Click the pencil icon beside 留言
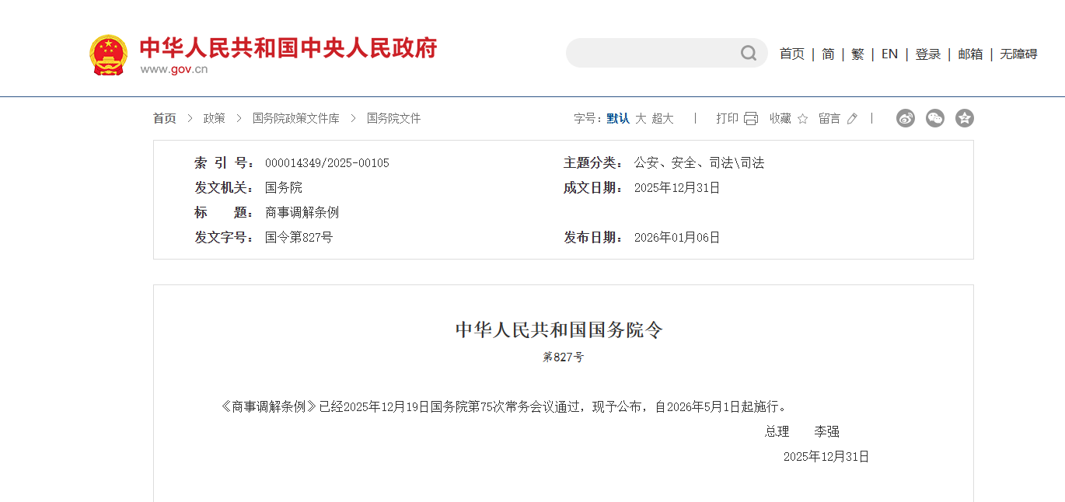 [852, 117]
